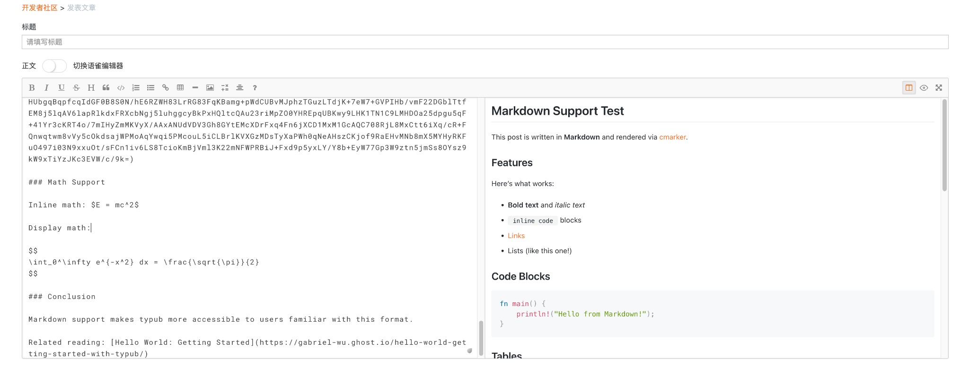Viewport: 969px width, 367px height.
Task: Insert a table
Action: [x=180, y=88]
